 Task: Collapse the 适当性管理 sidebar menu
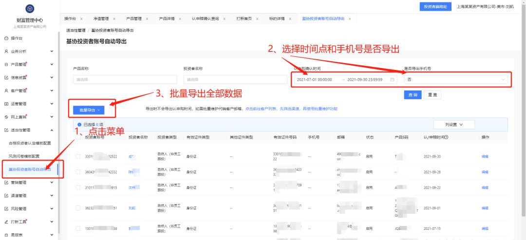tap(52, 130)
